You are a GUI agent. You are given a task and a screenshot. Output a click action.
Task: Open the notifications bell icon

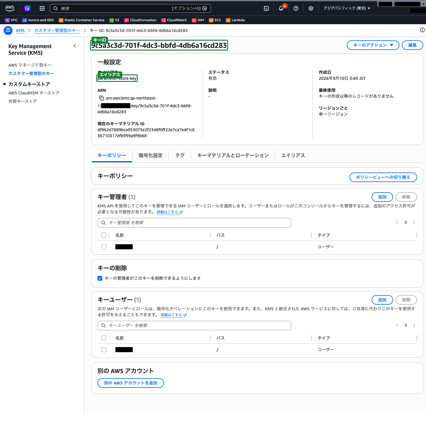tap(281, 8)
